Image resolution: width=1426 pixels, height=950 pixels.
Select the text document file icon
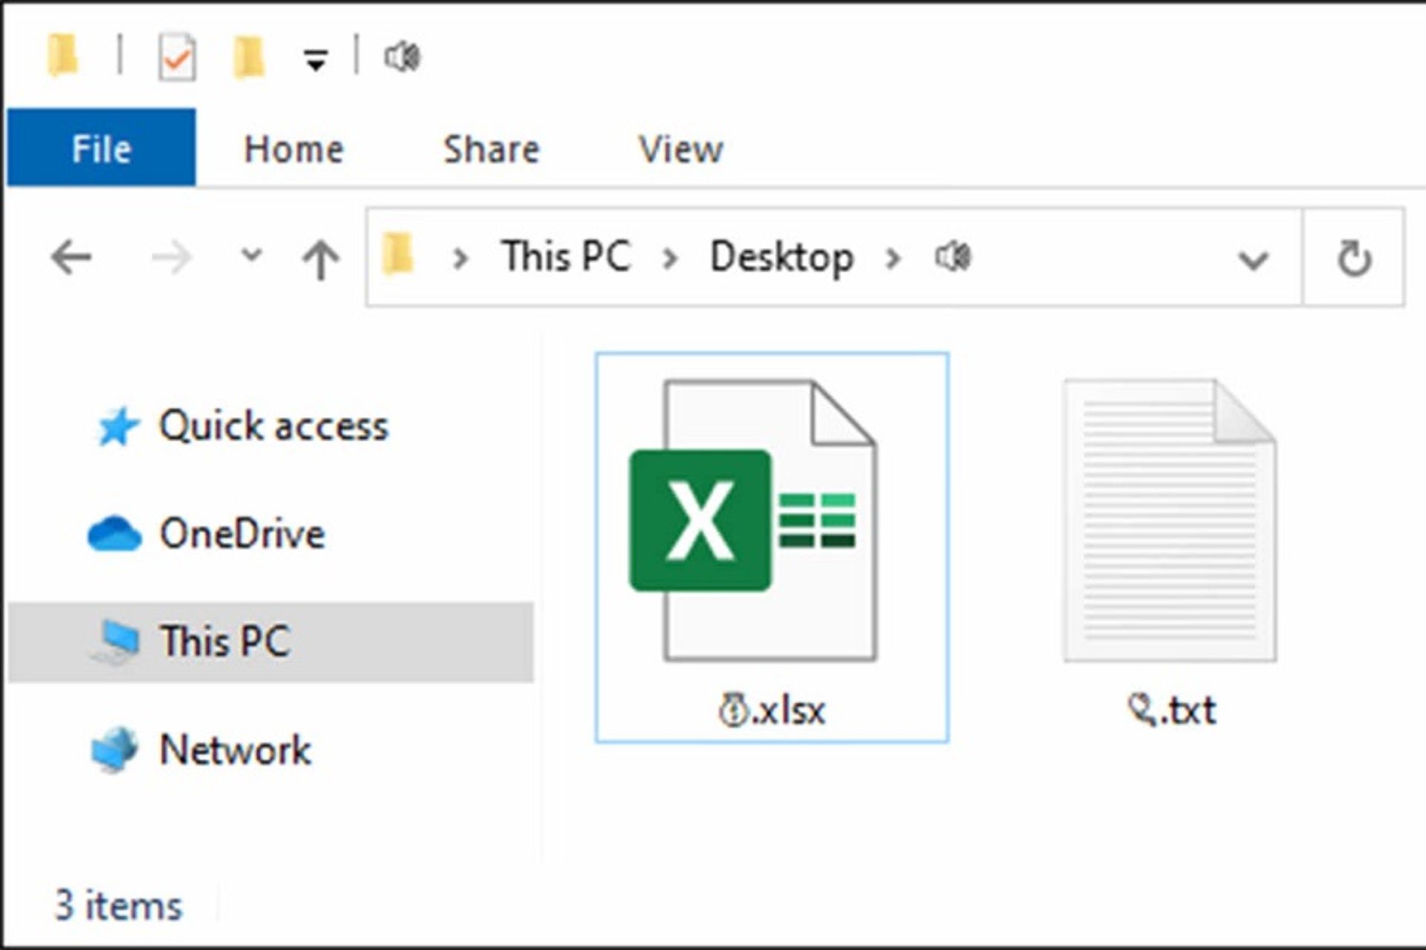[1170, 520]
